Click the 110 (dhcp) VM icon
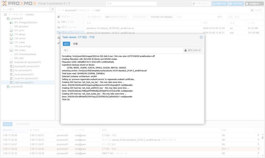 pos(11,35)
